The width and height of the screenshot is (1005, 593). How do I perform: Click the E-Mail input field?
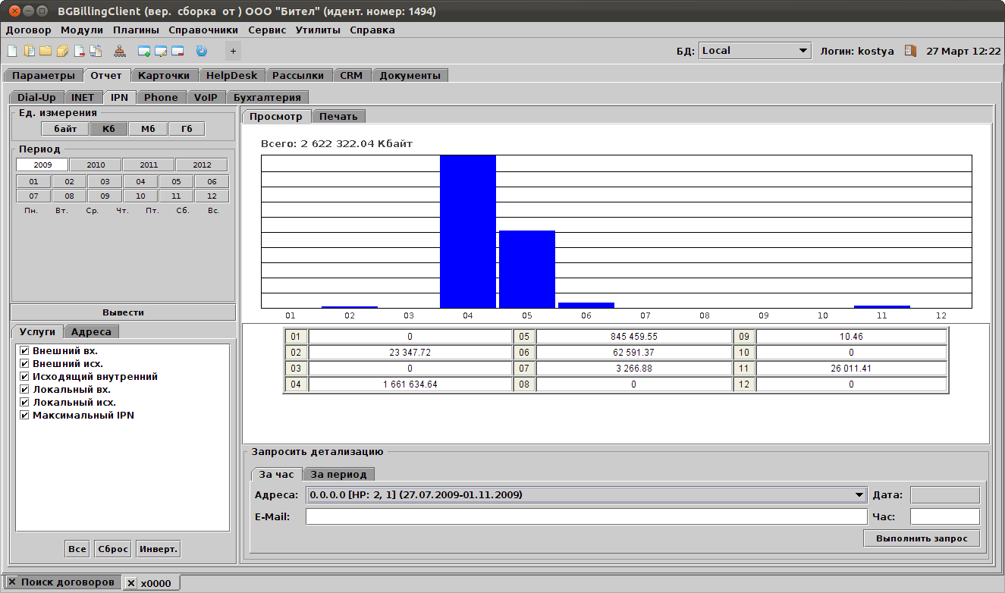[586, 517]
